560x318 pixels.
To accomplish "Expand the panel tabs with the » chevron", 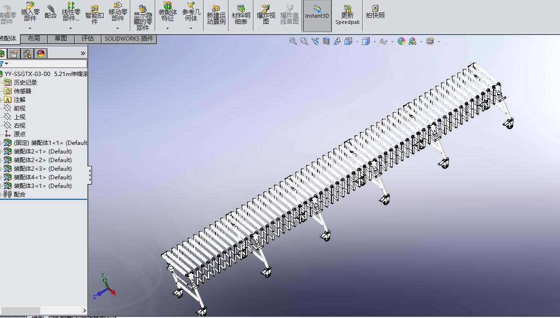I will point(83,54).
